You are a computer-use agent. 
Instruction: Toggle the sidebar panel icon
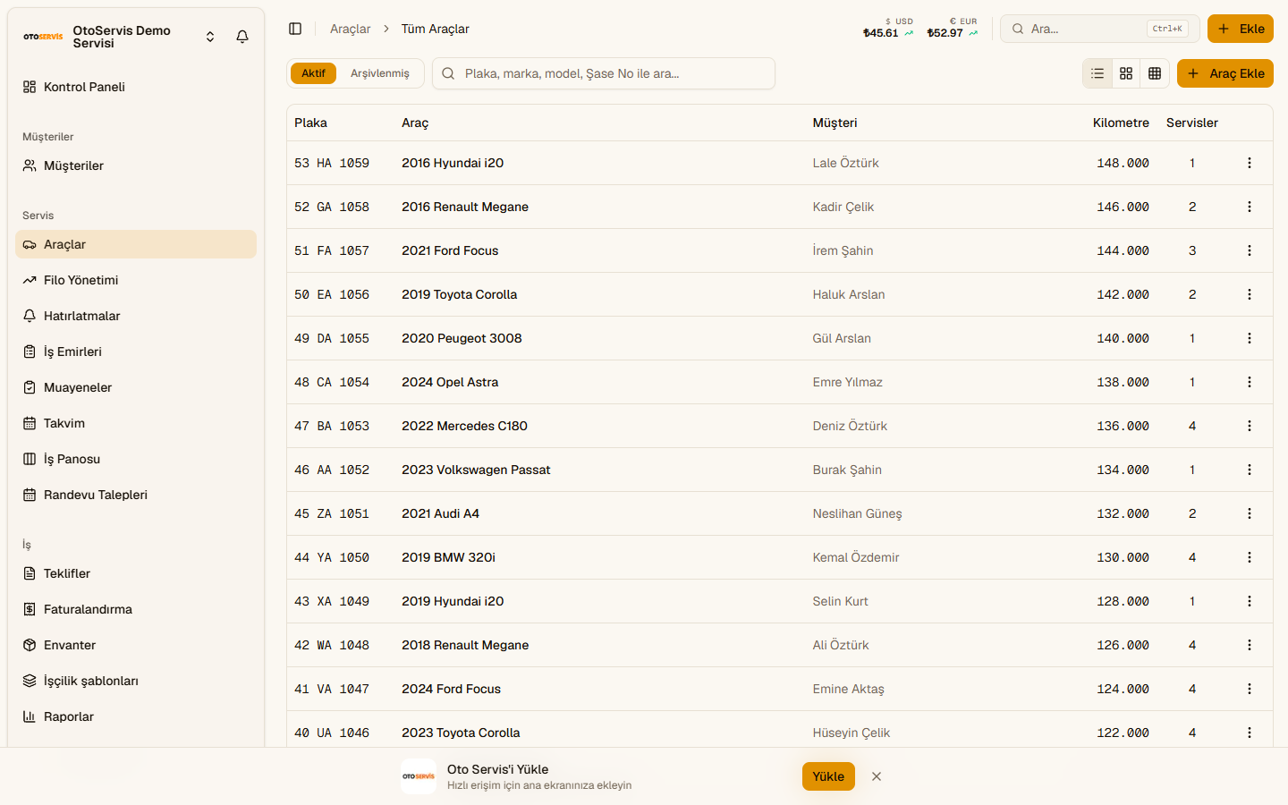pos(295,29)
